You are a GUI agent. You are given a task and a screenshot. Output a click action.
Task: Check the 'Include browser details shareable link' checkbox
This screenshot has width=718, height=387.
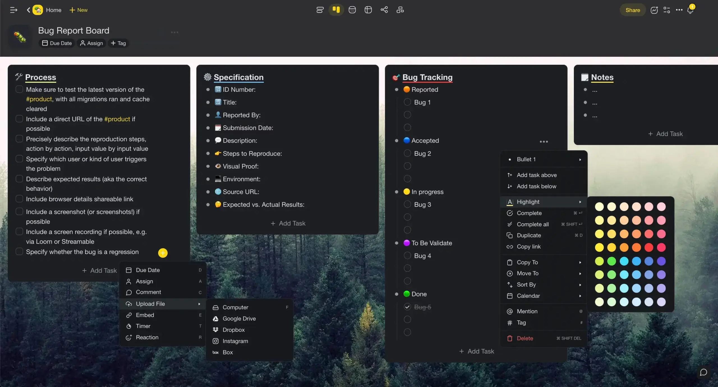pos(19,199)
